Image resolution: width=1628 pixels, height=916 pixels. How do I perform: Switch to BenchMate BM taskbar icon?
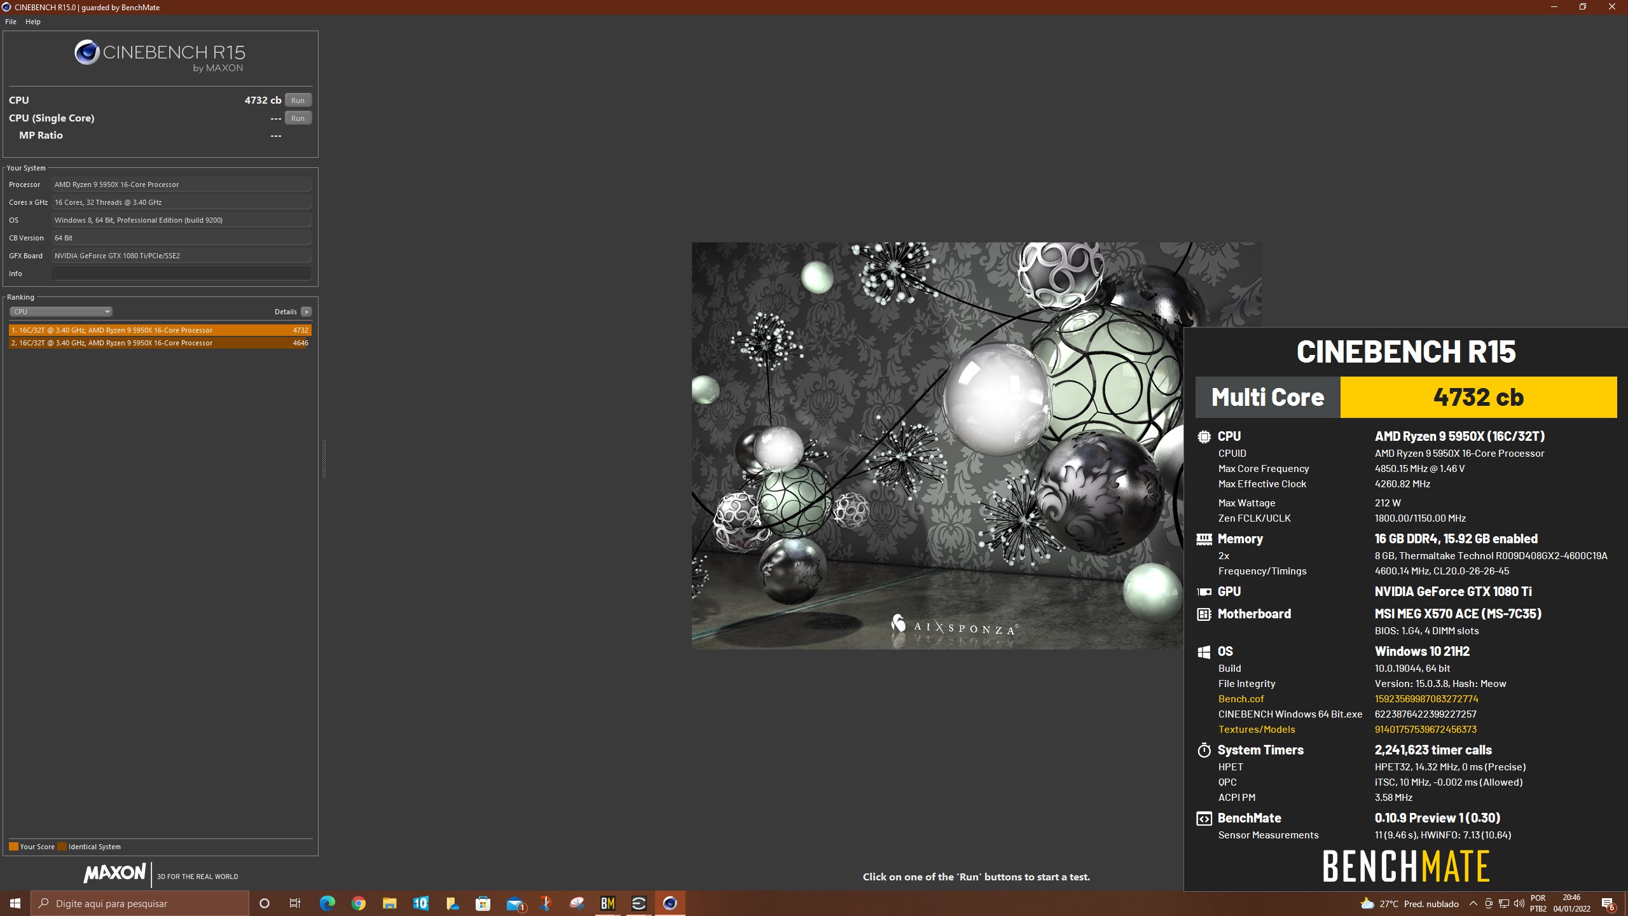[608, 903]
